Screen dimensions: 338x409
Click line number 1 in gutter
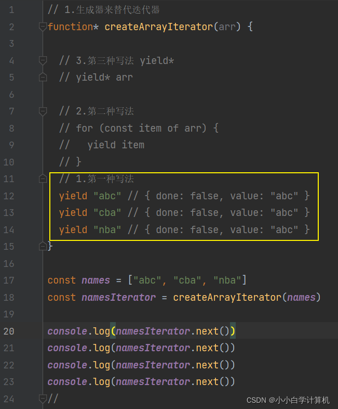tap(11, 10)
